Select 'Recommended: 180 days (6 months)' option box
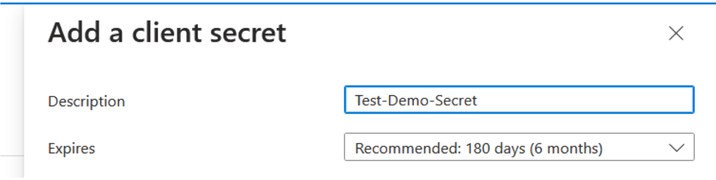Image resolution: width=716 pixels, height=180 pixels. [479, 148]
